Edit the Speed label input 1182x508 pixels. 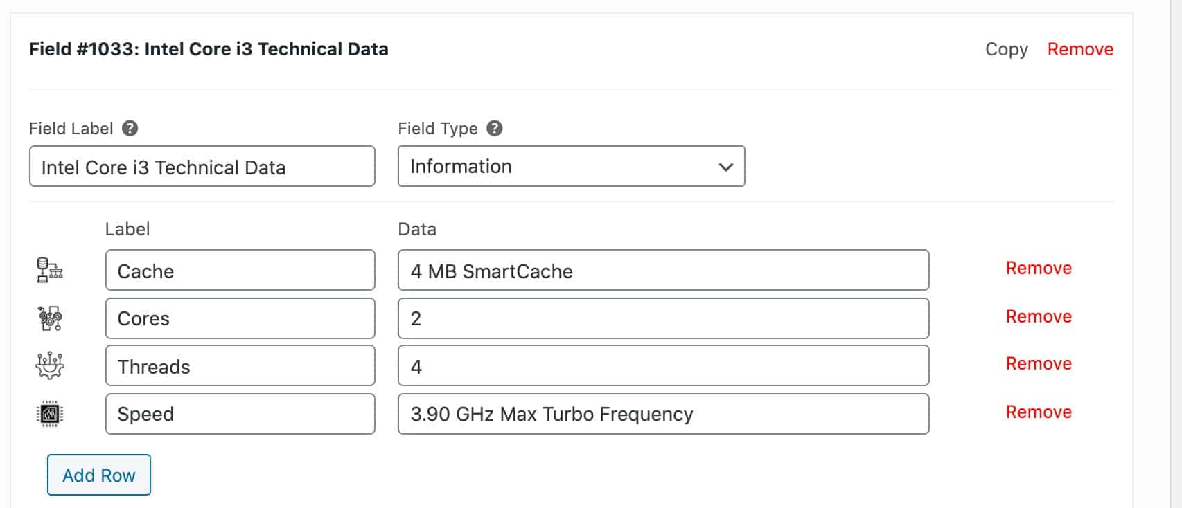coord(240,414)
